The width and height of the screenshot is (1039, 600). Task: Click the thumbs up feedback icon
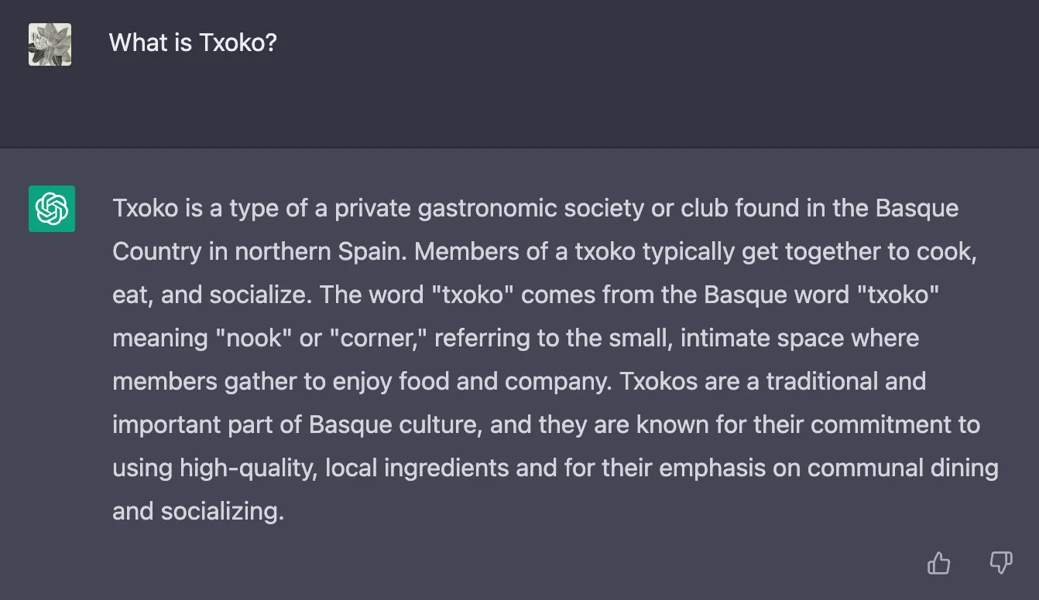[x=938, y=563]
